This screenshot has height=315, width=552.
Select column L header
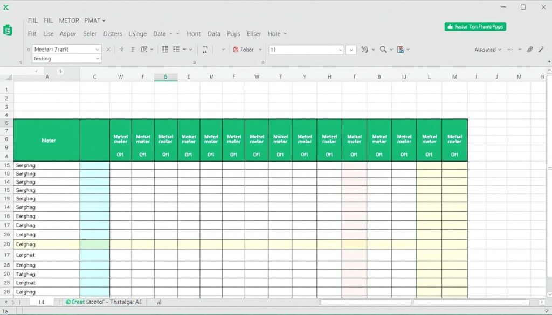pyautogui.click(x=429, y=77)
